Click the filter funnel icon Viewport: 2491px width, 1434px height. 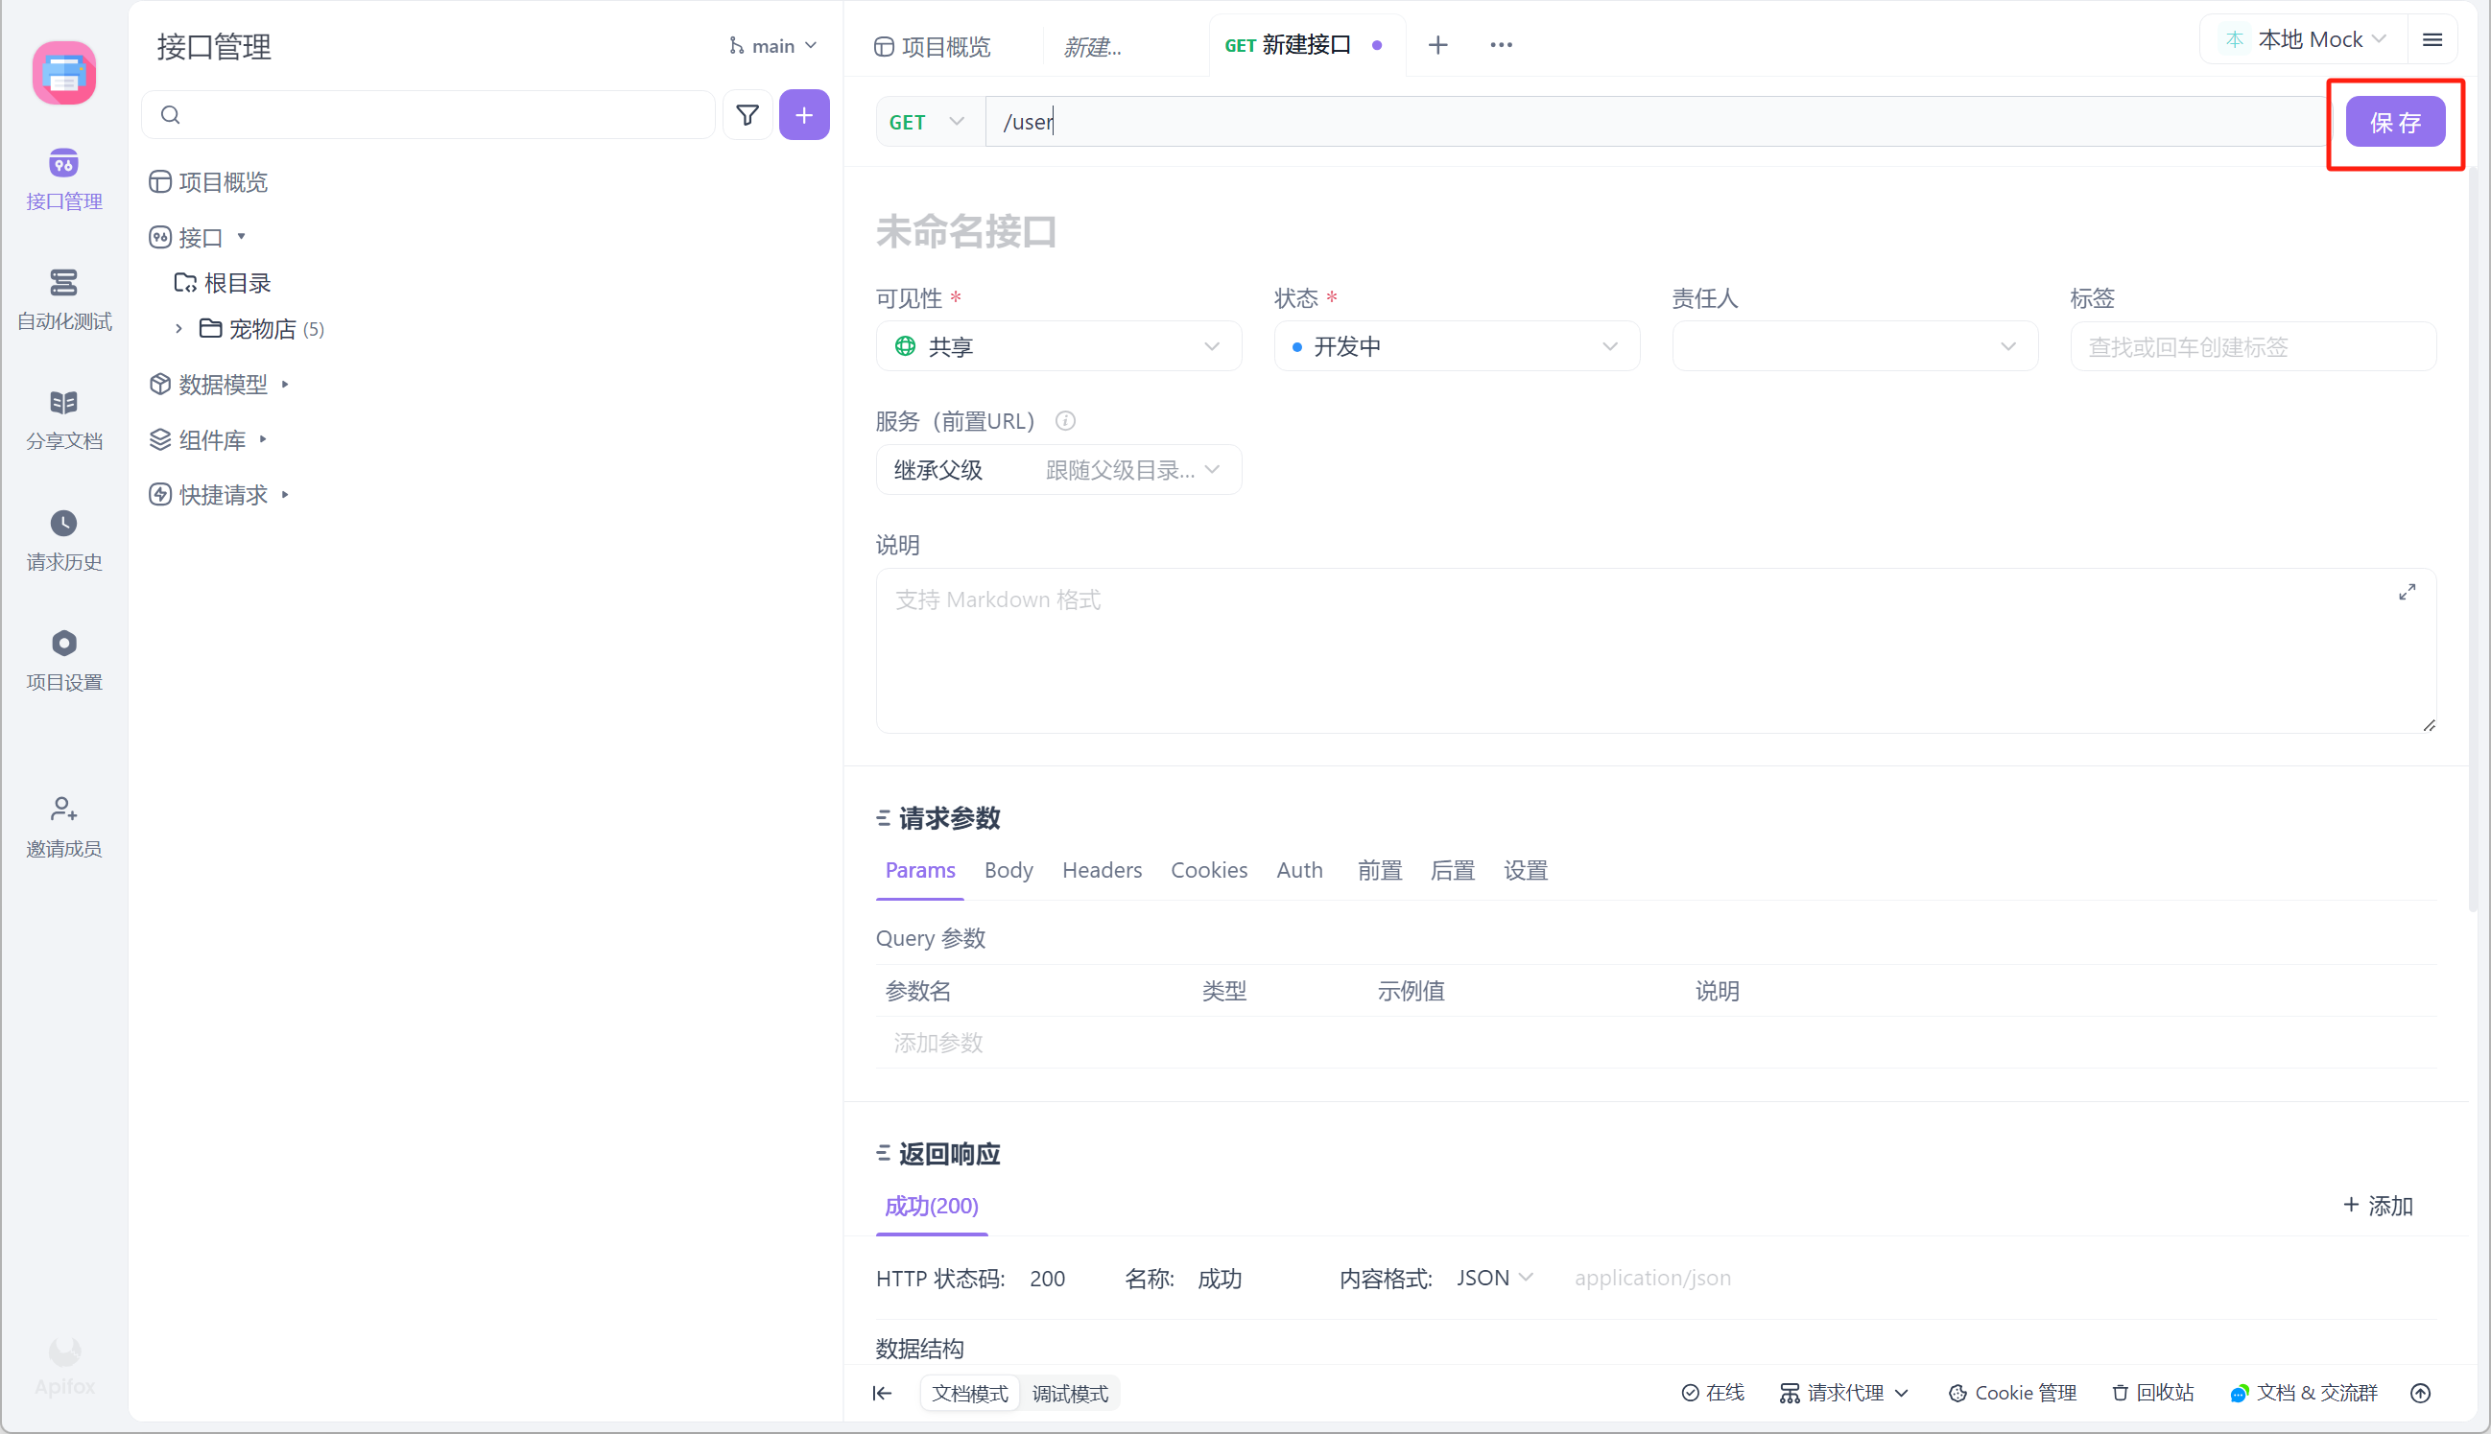747,115
